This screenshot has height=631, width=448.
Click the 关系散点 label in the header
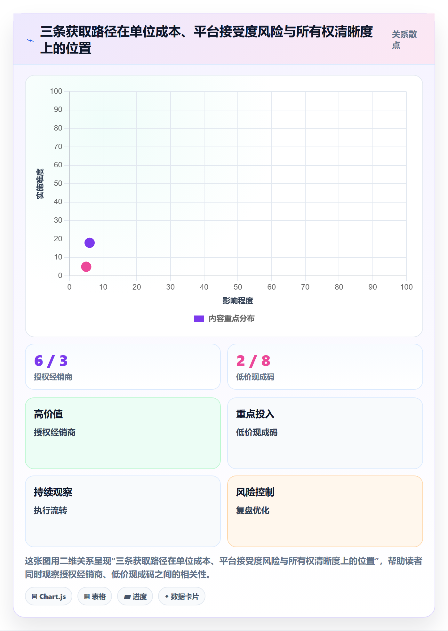click(x=404, y=40)
